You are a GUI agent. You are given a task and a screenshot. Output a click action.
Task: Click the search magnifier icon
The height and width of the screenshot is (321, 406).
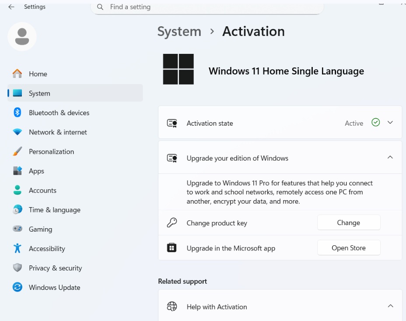pyautogui.click(x=100, y=7)
